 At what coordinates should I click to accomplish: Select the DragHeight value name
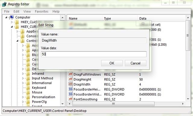pos(82,79)
